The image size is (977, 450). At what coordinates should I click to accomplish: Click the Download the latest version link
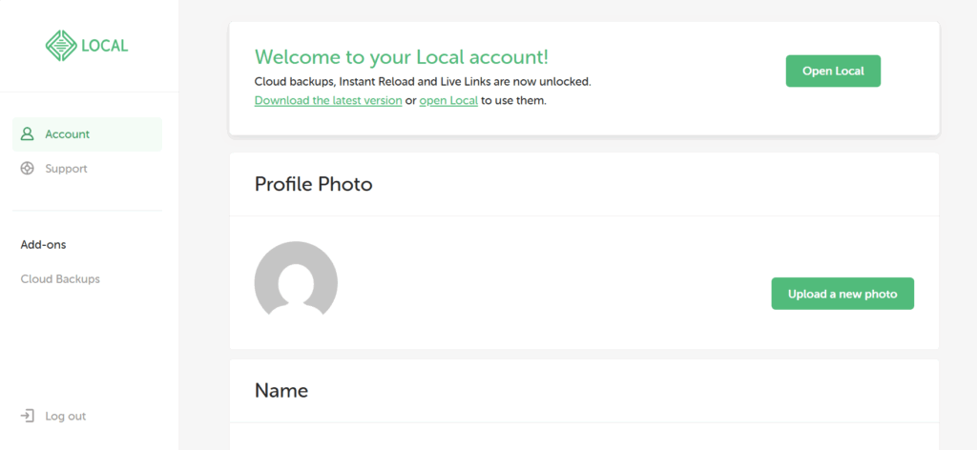(328, 100)
